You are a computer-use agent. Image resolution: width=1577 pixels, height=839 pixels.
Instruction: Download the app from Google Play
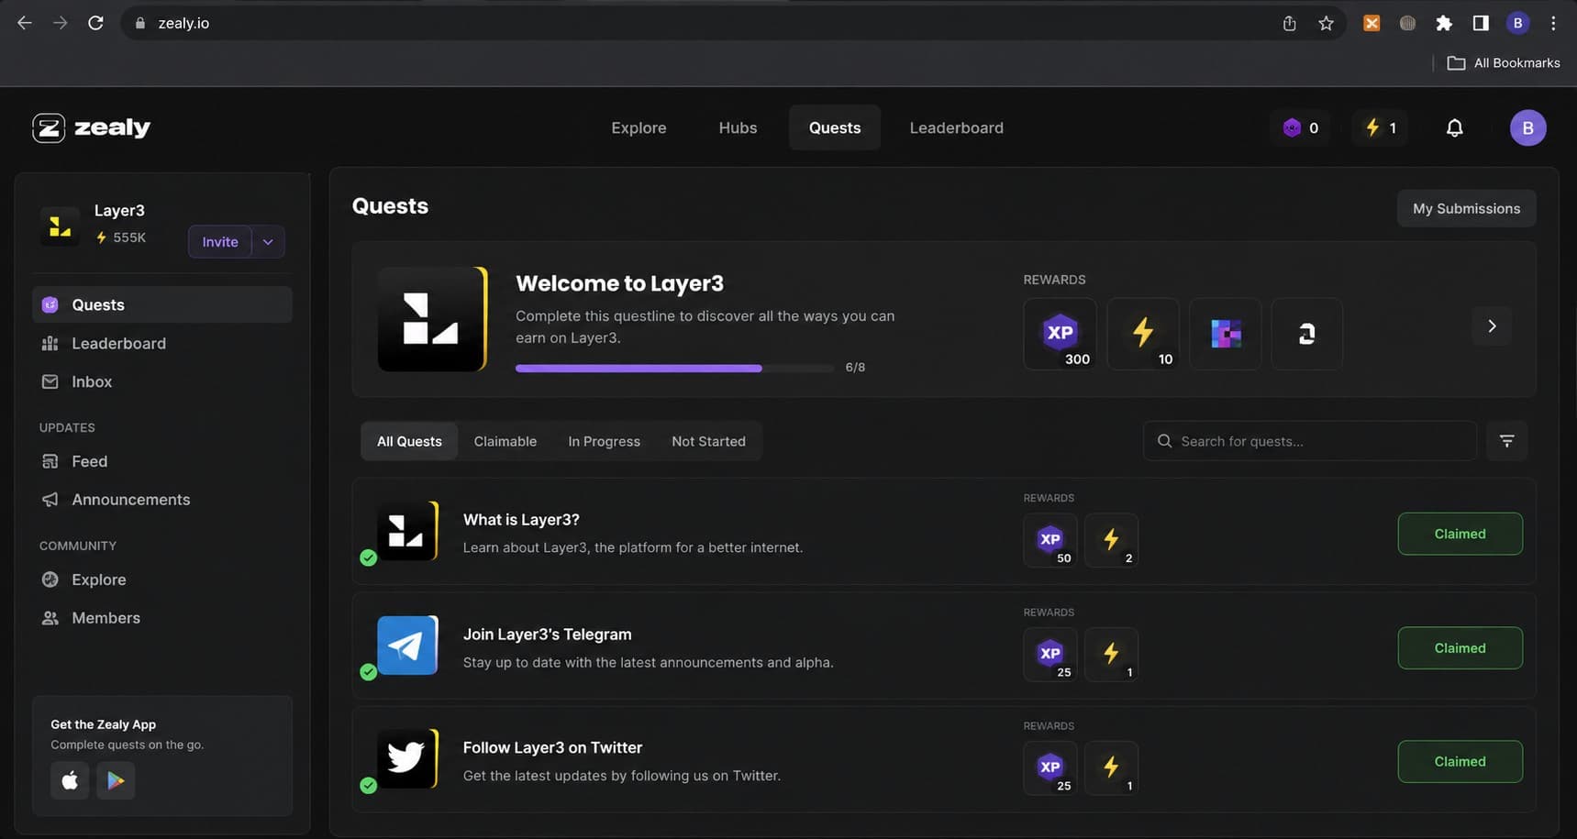116,780
